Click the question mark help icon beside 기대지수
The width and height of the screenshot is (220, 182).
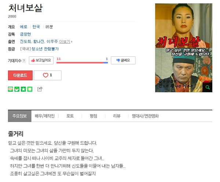(x=24, y=60)
